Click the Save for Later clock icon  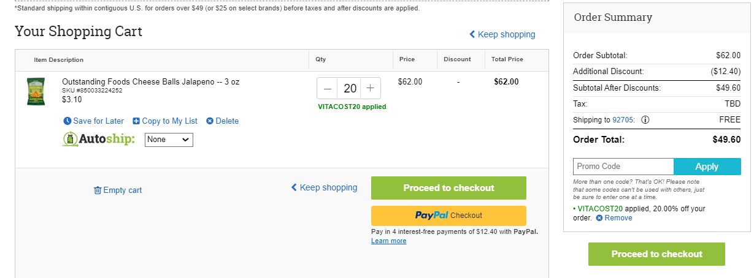coord(67,121)
